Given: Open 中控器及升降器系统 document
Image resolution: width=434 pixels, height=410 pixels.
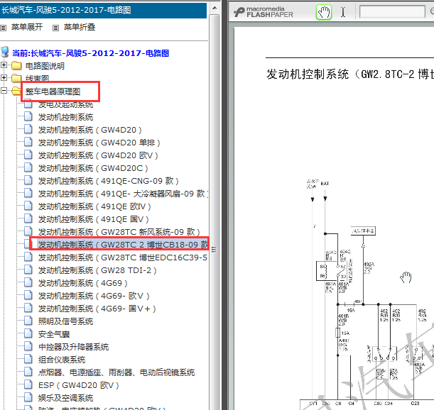Looking at the screenshot, I should tap(74, 347).
